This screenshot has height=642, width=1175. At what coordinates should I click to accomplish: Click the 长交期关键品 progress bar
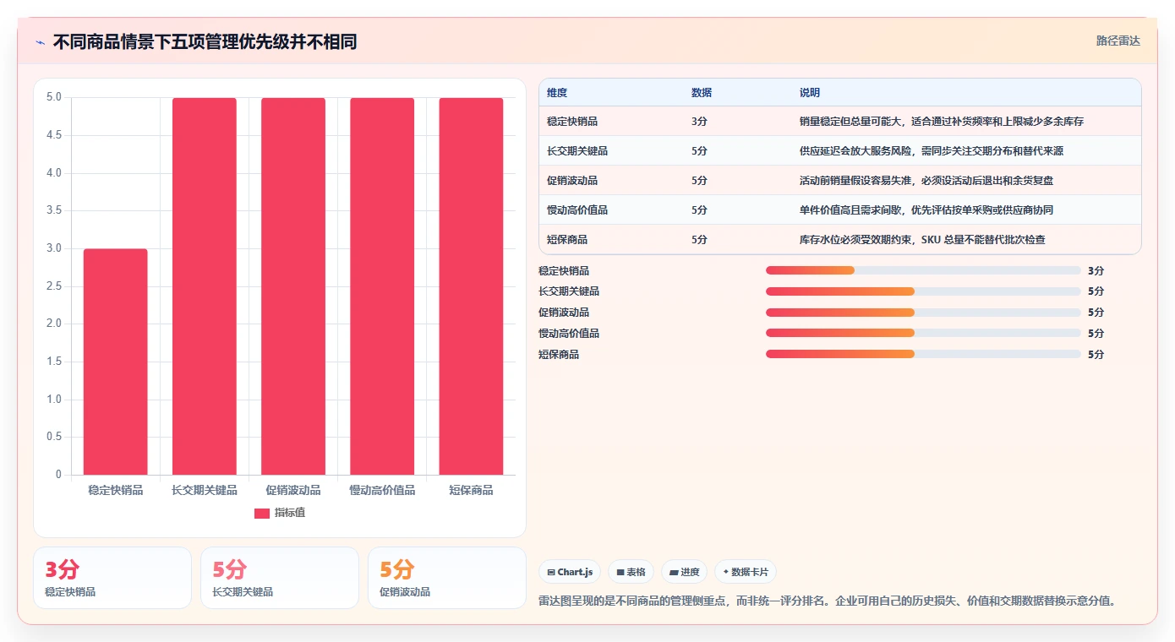coord(923,291)
